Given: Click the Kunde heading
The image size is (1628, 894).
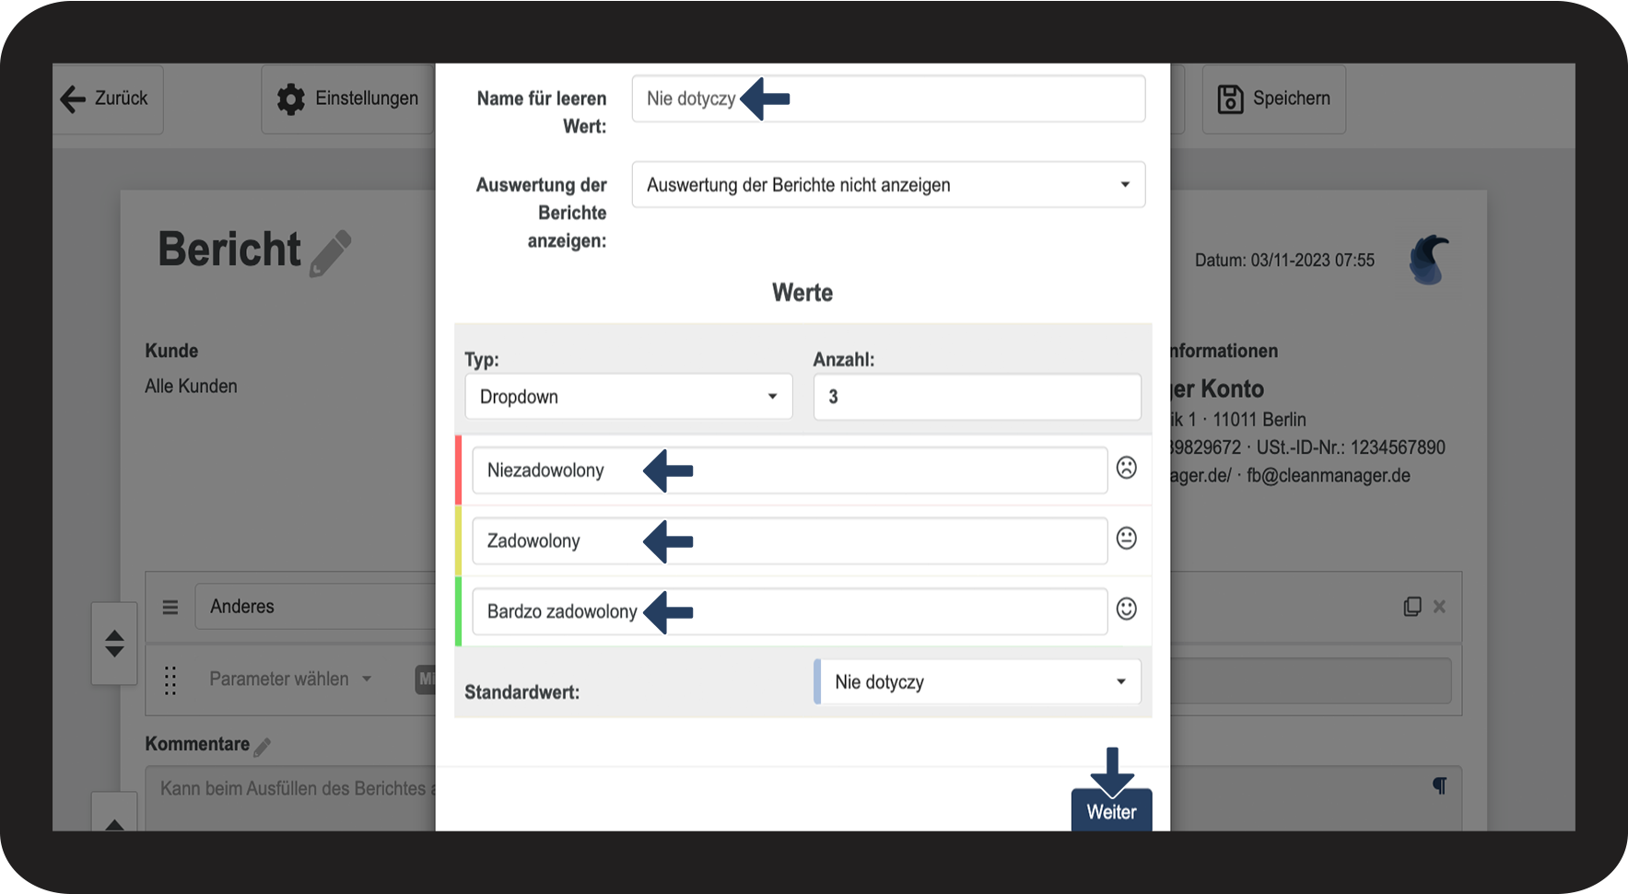Looking at the screenshot, I should (171, 351).
